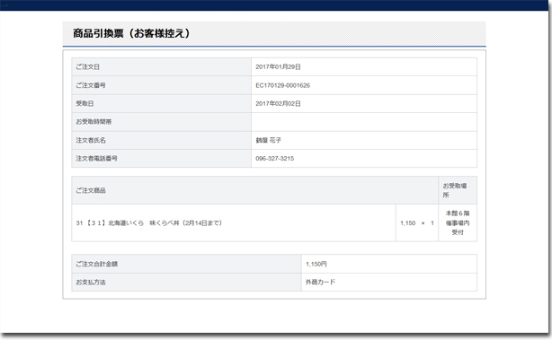The height and width of the screenshot is (340, 552).
Task: Select the order date 2017年01月29日
Action: pos(278,66)
